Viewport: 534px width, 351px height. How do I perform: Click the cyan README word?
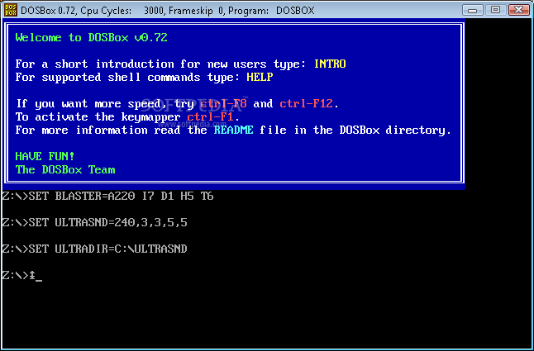point(234,130)
